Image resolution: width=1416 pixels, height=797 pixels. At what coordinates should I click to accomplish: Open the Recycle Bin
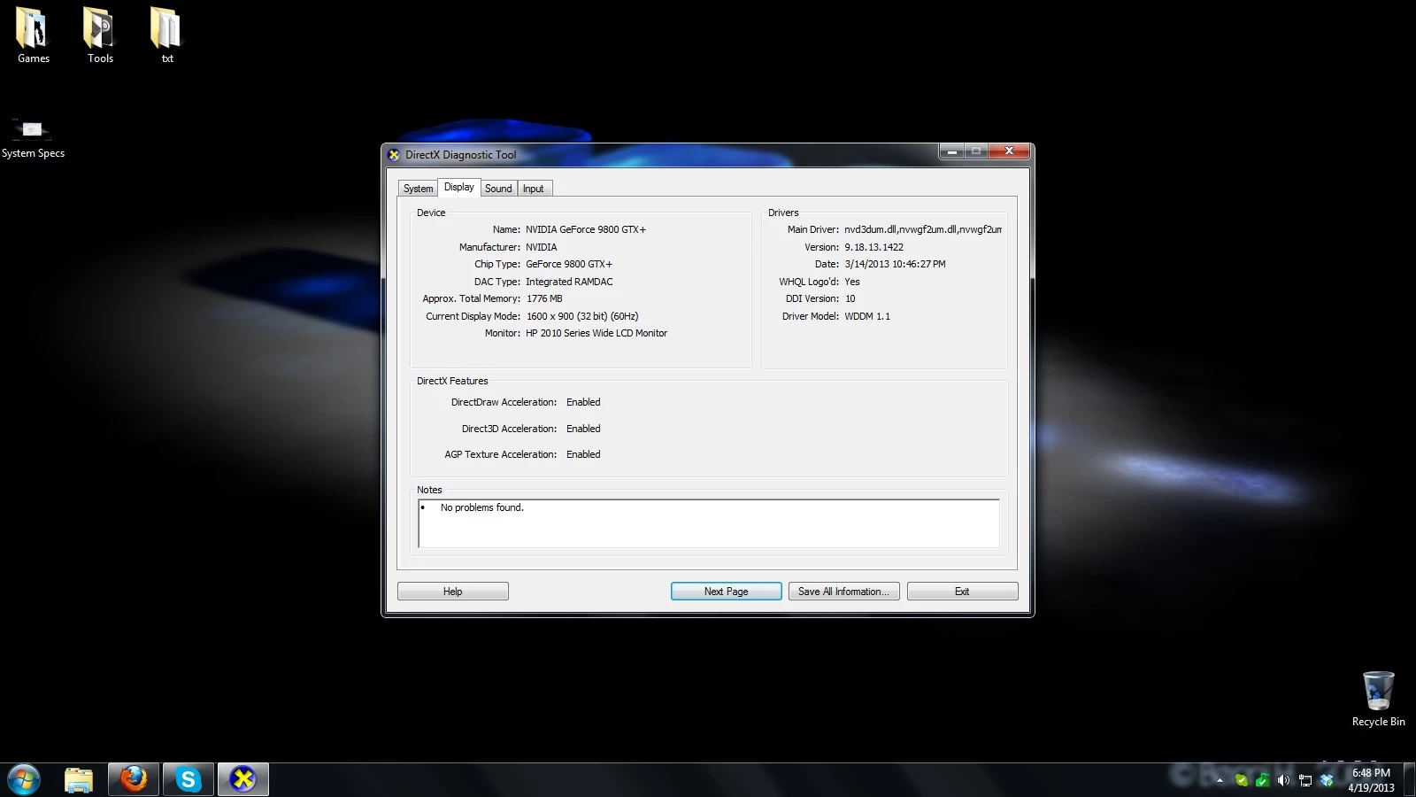tap(1378, 700)
